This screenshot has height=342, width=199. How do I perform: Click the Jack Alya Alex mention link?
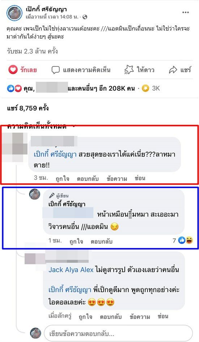(71, 270)
